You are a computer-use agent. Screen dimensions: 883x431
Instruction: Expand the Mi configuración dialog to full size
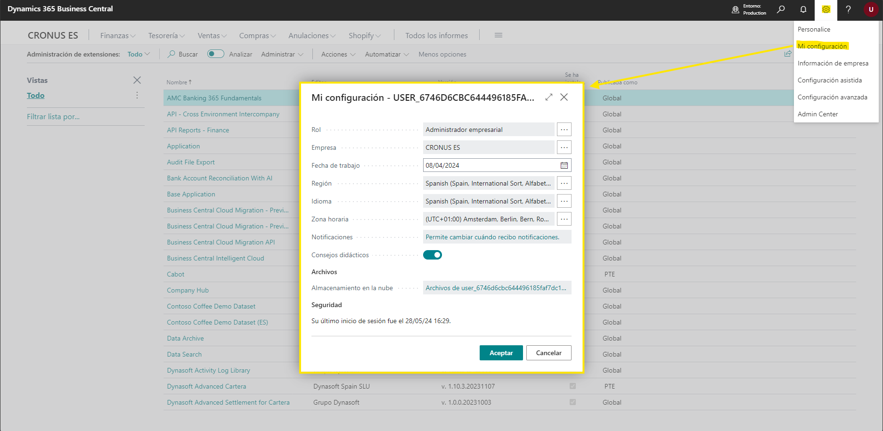549,97
